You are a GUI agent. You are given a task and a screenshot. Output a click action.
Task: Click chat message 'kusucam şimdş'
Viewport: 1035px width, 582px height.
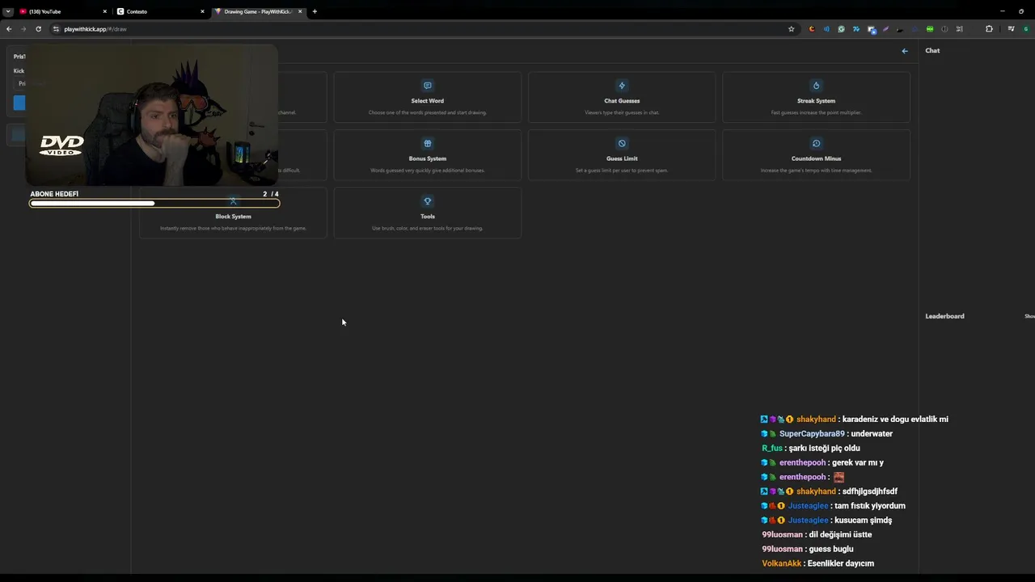863,521
